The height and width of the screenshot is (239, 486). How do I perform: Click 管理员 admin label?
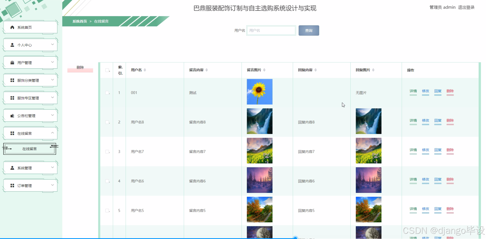[x=442, y=7]
